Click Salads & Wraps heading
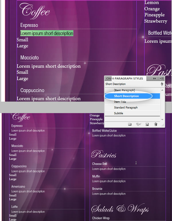Screen dimensions: 172x221 click(x=120, y=208)
